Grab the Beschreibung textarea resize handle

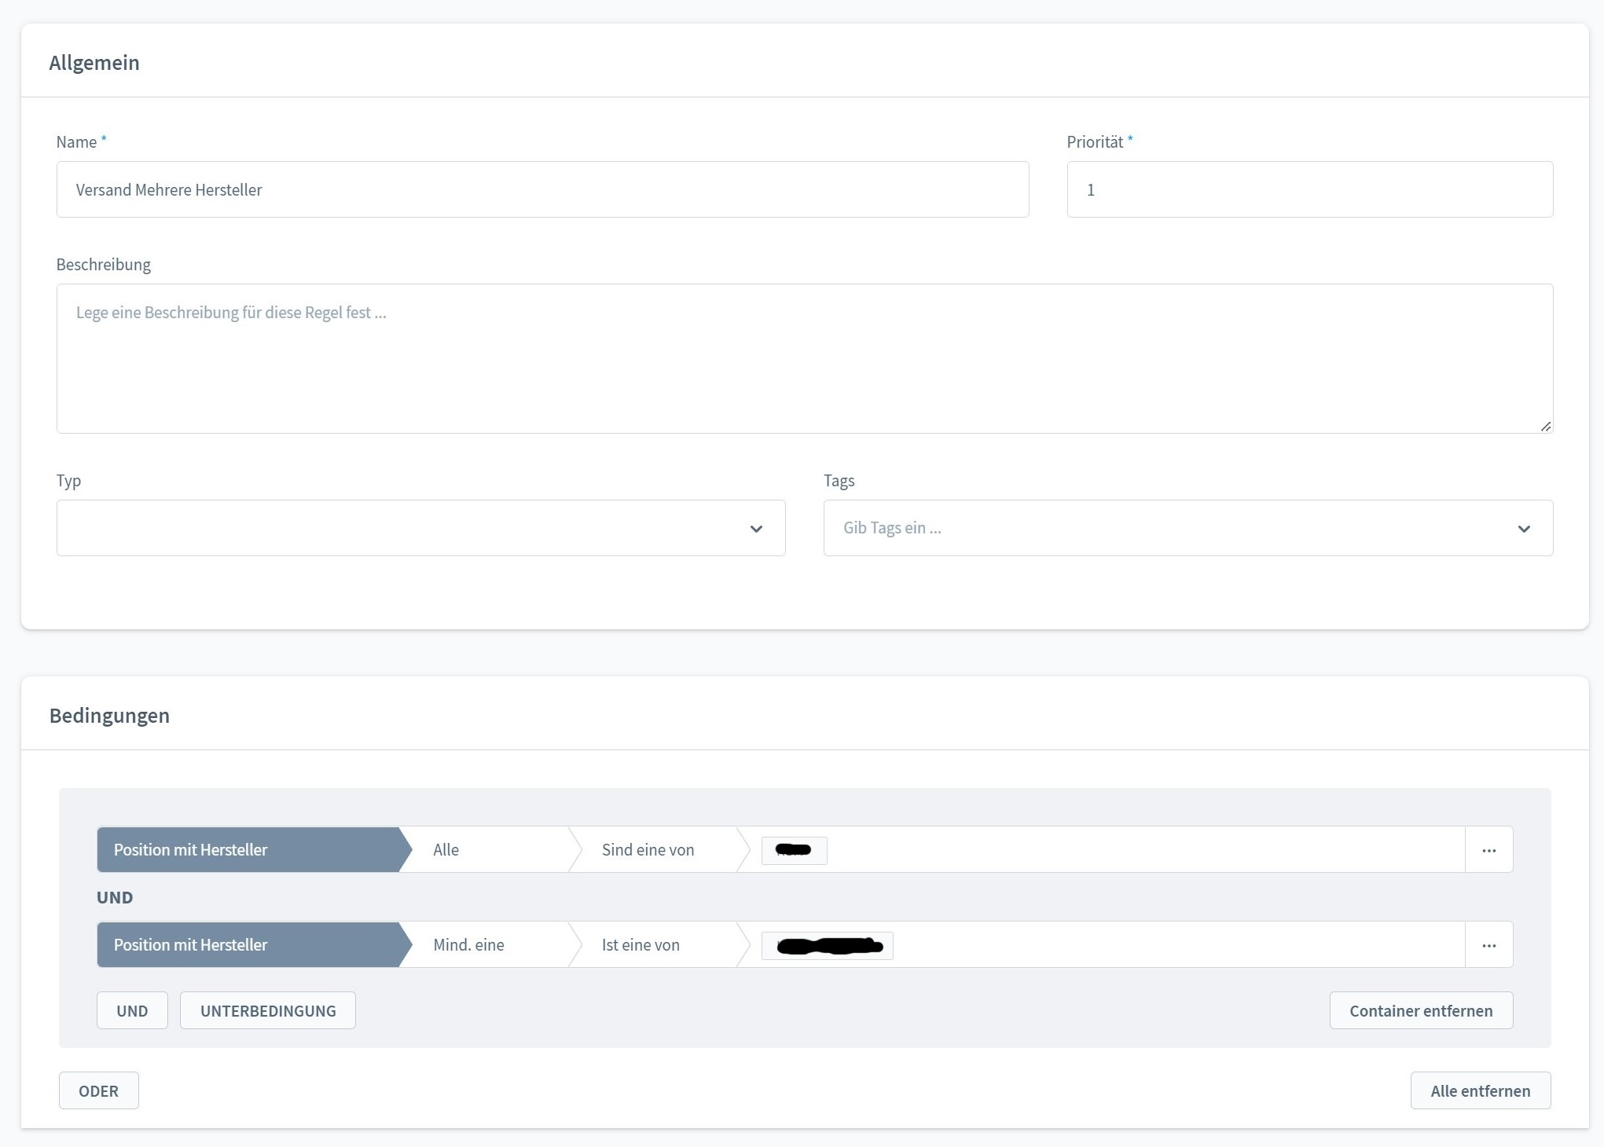(1545, 426)
